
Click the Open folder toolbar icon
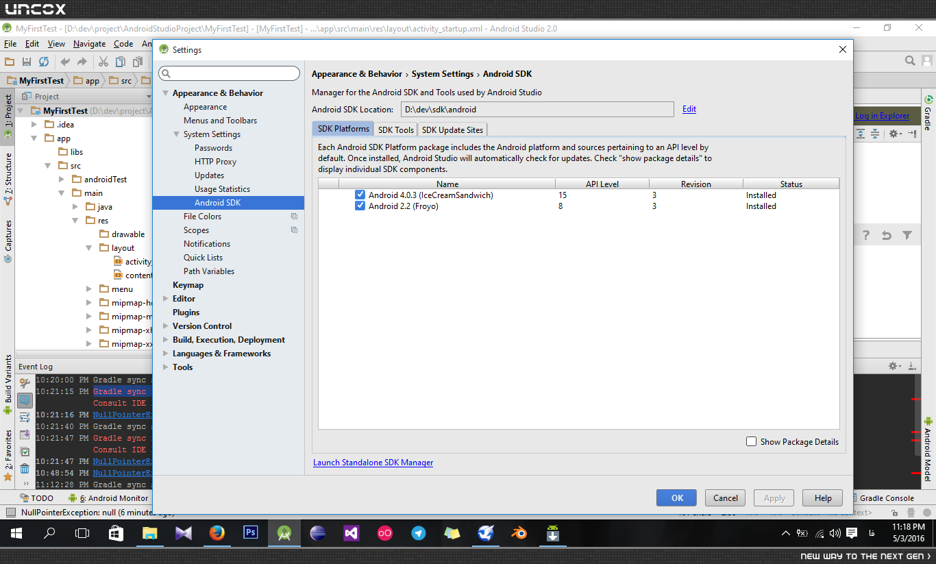(x=10, y=62)
